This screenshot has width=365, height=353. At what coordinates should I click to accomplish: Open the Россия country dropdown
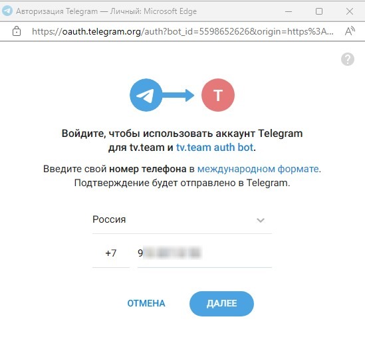[x=182, y=220]
